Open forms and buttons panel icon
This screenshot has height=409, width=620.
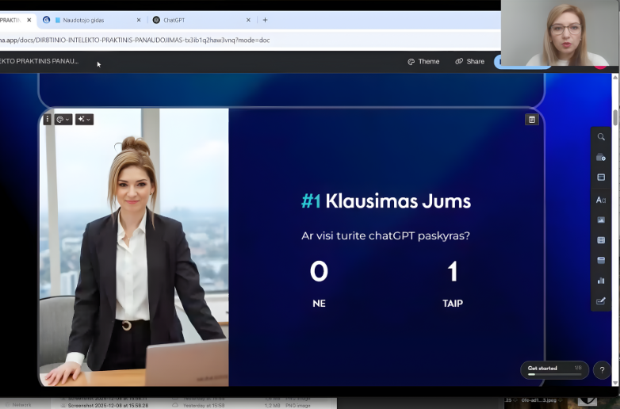[601, 301]
